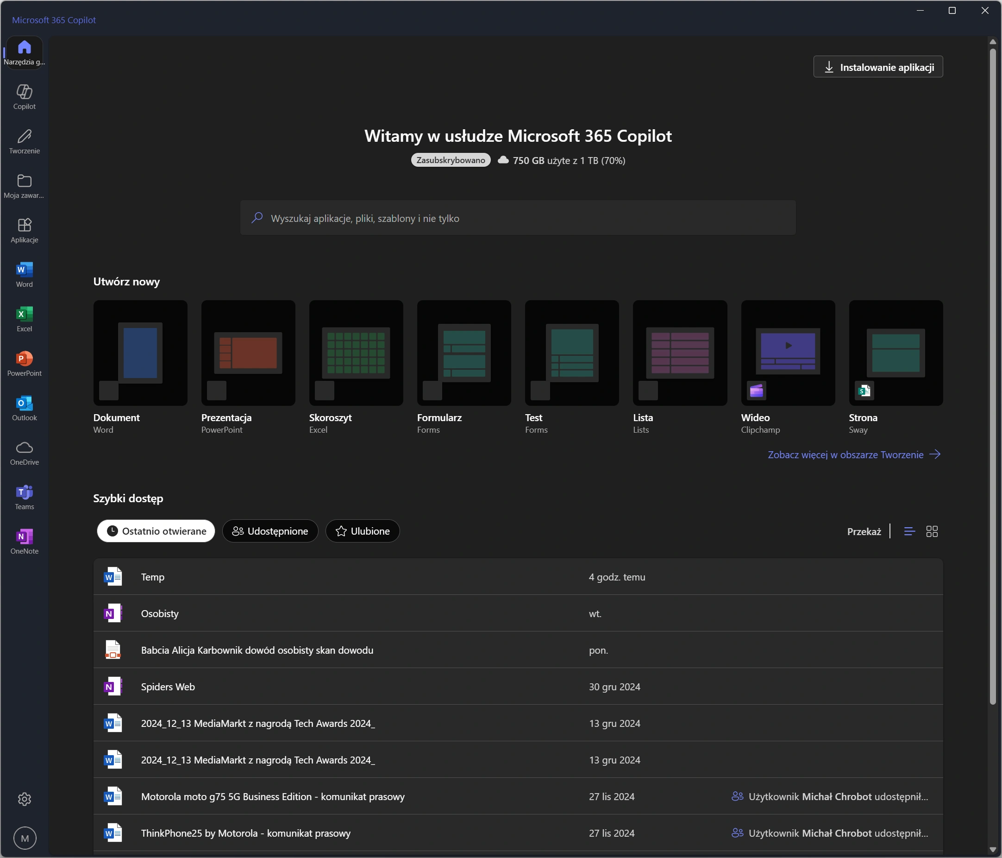Click the 30 gru 2024 date cell
The image size is (1002, 858).
click(614, 687)
